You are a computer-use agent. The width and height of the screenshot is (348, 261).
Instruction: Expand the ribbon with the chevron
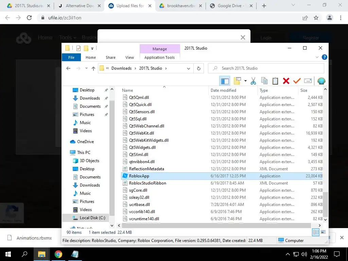(x=317, y=57)
